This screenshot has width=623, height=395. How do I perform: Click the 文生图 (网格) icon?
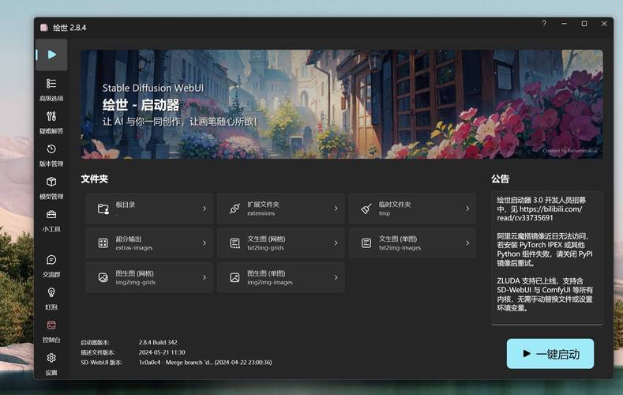pos(235,243)
